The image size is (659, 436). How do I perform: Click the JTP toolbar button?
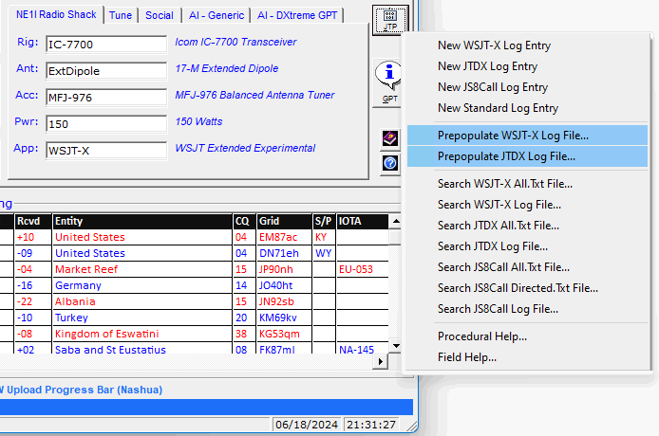click(x=390, y=20)
